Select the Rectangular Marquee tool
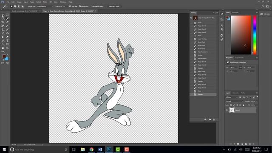272x153 pixels. point(7,15)
